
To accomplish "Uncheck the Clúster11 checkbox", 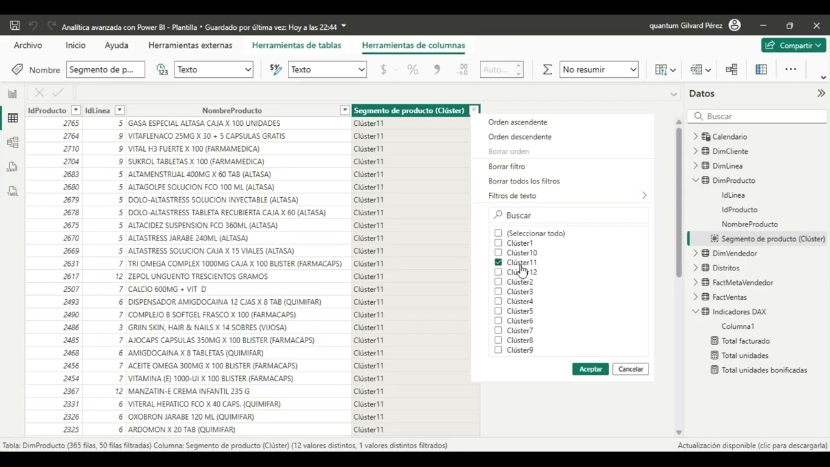I will (498, 263).
